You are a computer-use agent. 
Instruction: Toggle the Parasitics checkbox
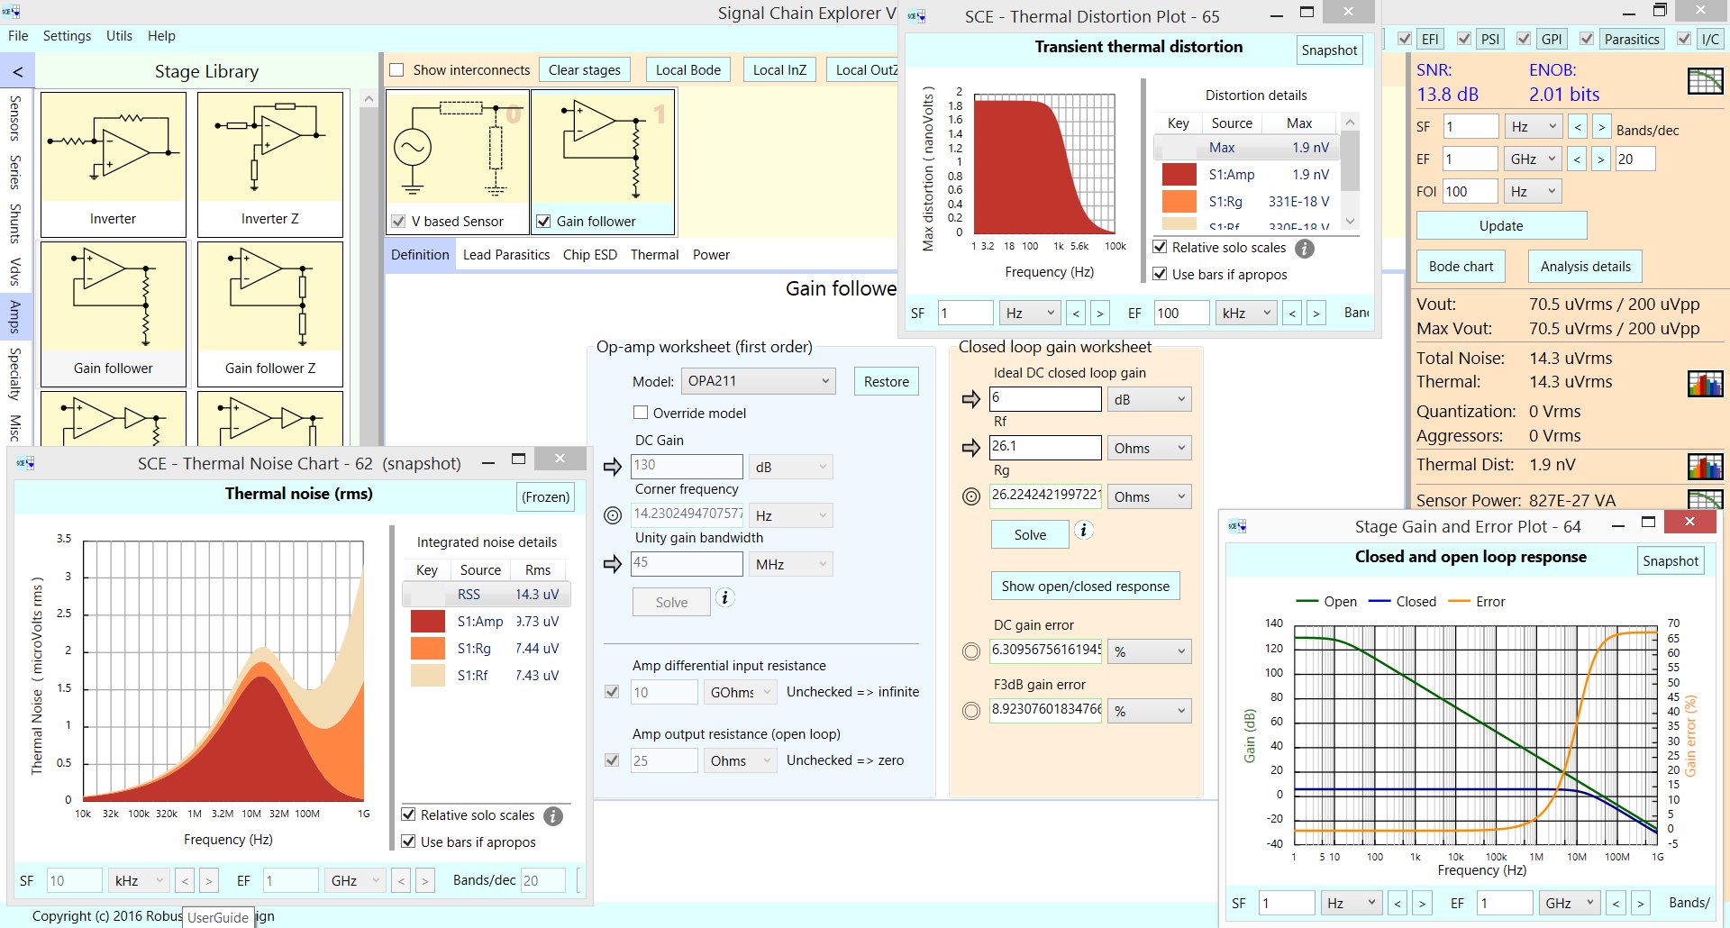tap(1587, 39)
